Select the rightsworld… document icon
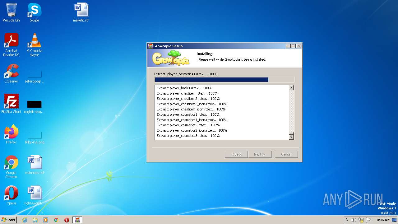 click(x=34, y=195)
